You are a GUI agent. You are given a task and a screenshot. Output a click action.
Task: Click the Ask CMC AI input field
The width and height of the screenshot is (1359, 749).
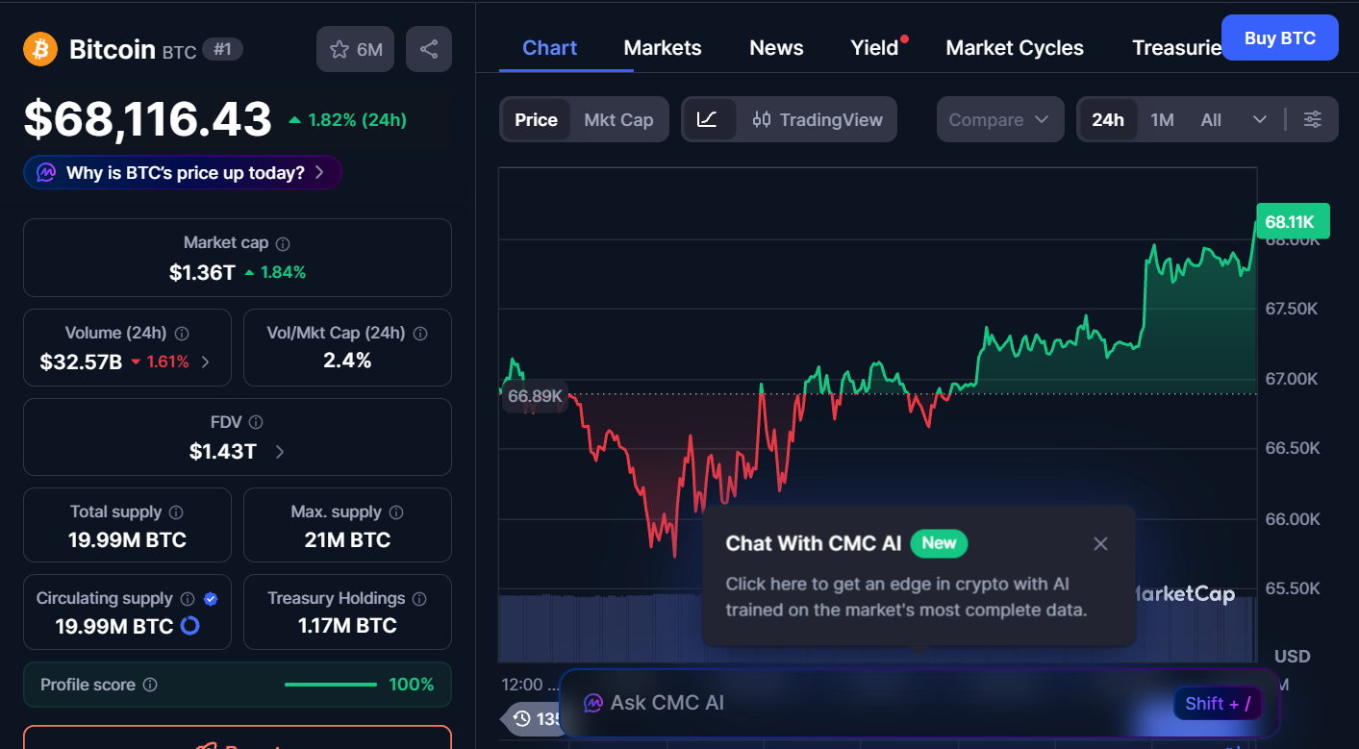coord(866,703)
